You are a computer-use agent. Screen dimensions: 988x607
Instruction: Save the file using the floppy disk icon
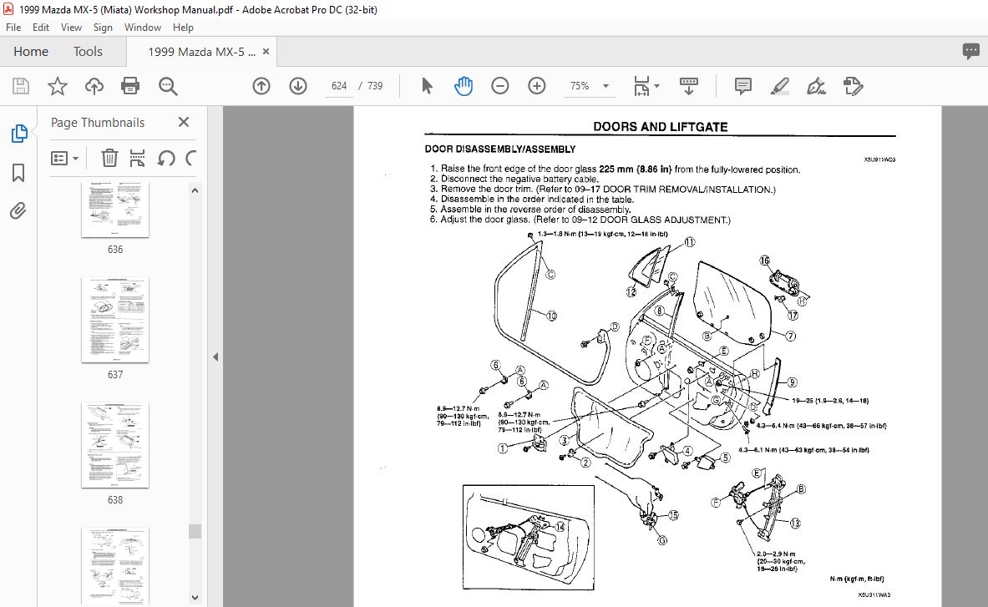click(x=21, y=86)
